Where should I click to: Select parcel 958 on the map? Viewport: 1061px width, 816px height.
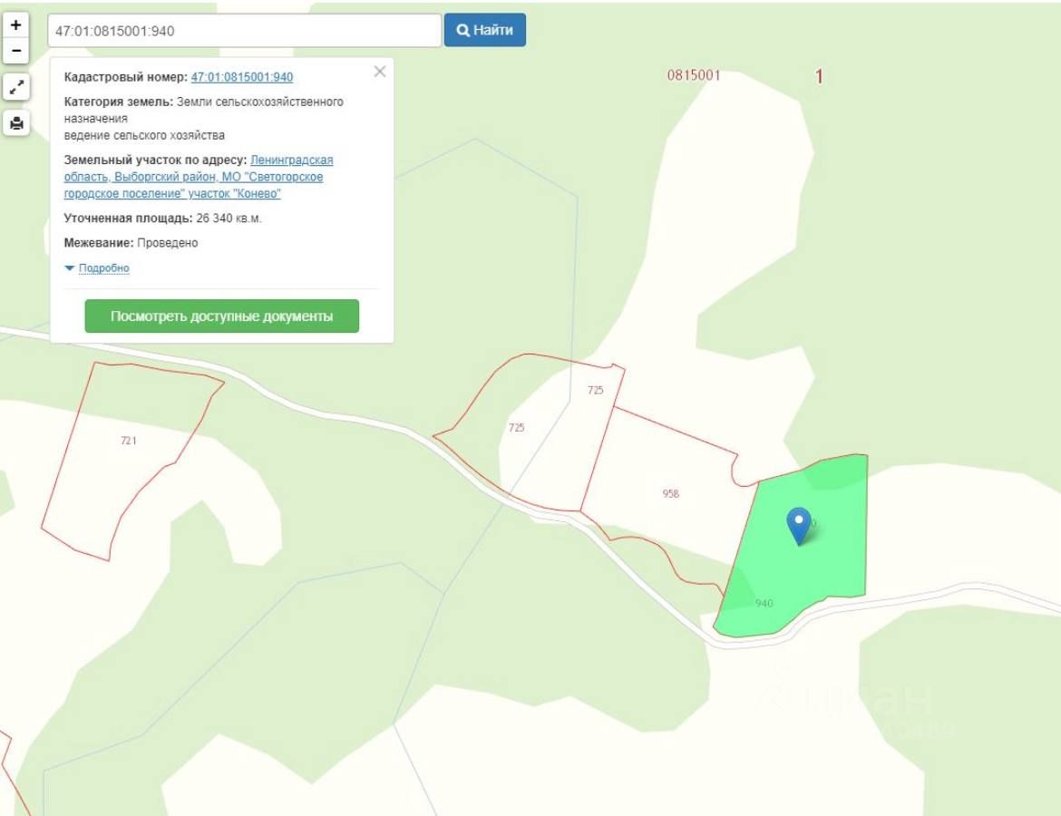[x=670, y=493]
